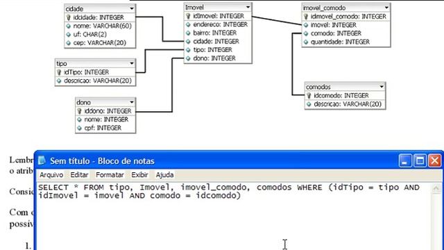Close the Bloco de notas window

point(435,160)
